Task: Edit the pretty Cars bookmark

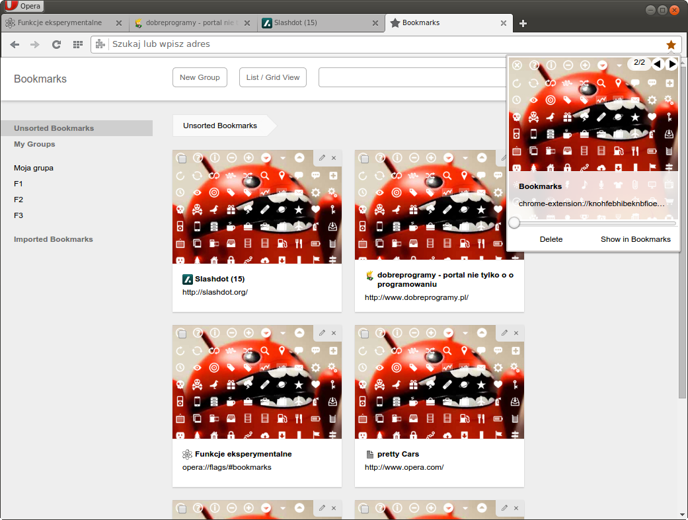Action: [504, 333]
